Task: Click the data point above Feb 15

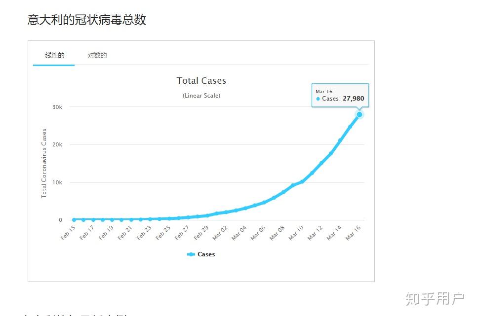Action: tap(74, 219)
